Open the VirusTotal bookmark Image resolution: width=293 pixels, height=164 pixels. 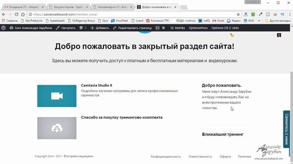pos(119,20)
